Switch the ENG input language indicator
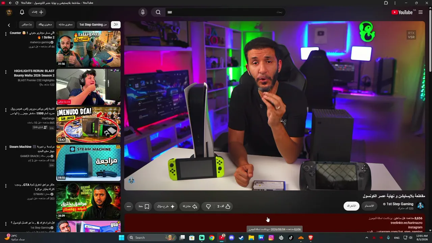The height and width of the screenshot is (243, 432). pos(397,238)
